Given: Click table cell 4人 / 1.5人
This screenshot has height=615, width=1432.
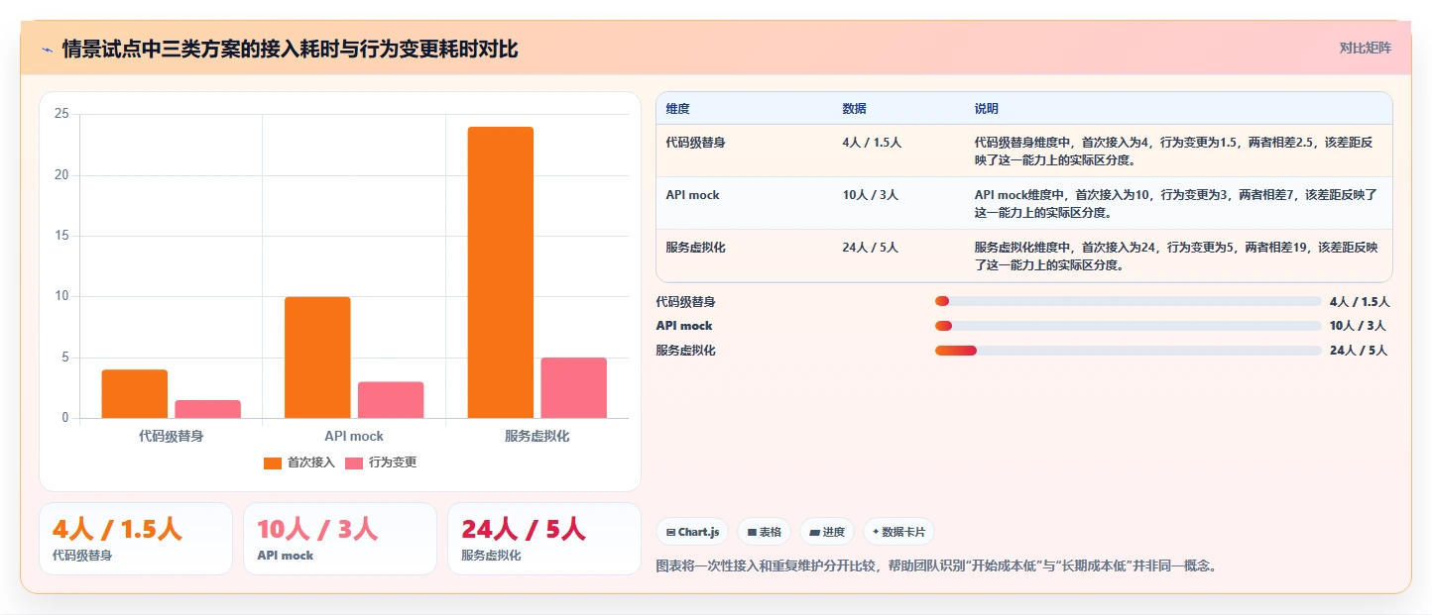Looking at the screenshot, I should tap(872, 143).
